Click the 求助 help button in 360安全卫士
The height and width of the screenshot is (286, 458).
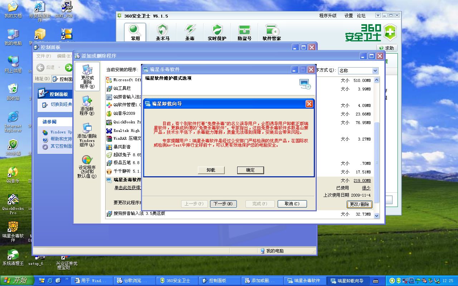pyautogui.click(x=387, y=48)
